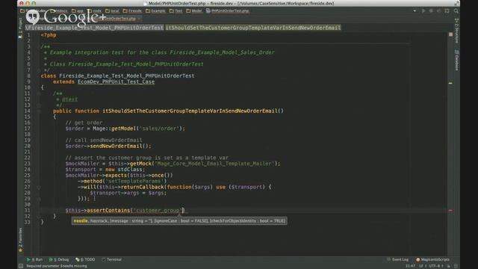Click the coverage icon beside Debug
The height and width of the screenshot is (269, 478).
point(438,11)
